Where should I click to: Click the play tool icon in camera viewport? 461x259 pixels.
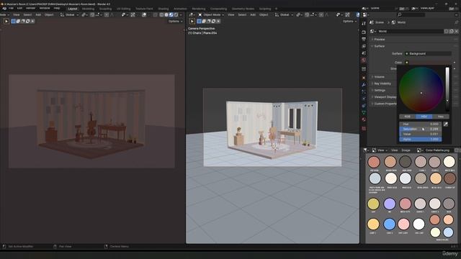[192, 21]
